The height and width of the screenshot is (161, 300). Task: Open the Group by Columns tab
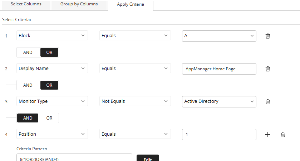[79, 4]
